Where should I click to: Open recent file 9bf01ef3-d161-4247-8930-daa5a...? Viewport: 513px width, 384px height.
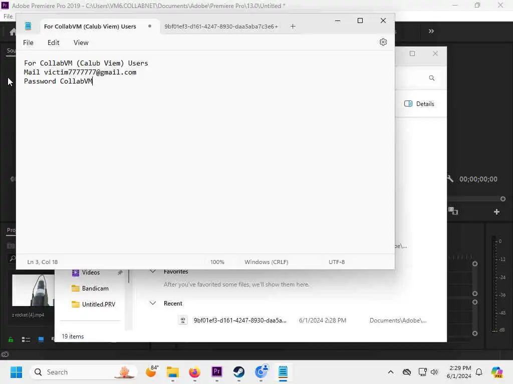240,320
